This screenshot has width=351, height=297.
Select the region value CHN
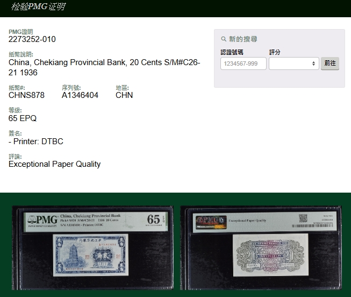[x=124, y=95]
